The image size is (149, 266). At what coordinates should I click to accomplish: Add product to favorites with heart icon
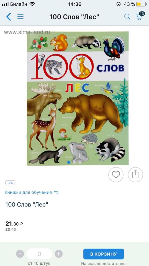coord(116,175)
